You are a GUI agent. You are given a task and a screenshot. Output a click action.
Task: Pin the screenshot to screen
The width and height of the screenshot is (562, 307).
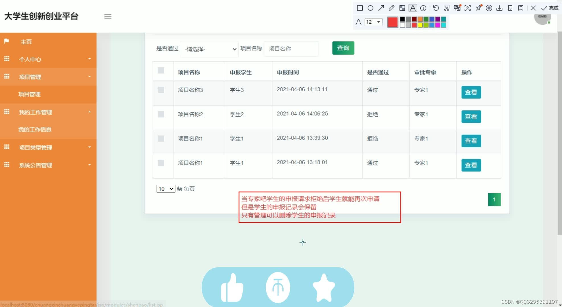click(478, 8)
